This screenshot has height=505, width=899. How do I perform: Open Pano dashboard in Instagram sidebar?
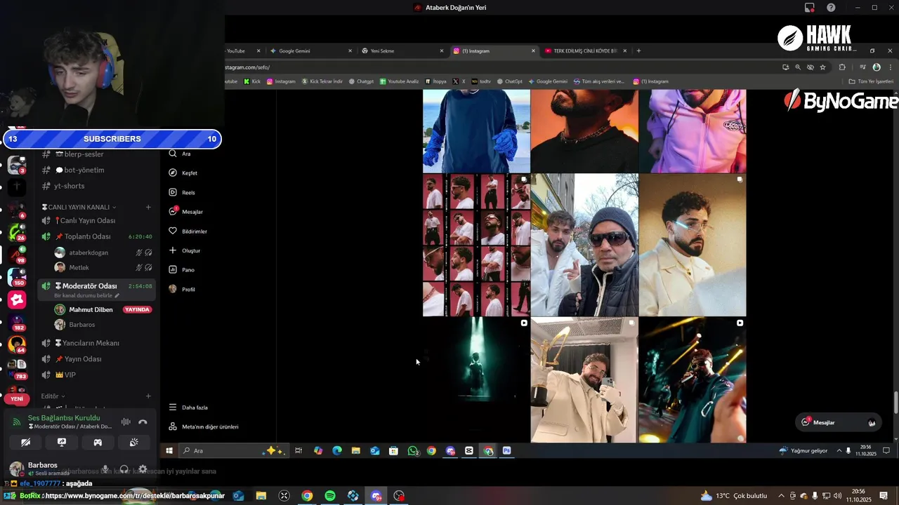(182, 270)
